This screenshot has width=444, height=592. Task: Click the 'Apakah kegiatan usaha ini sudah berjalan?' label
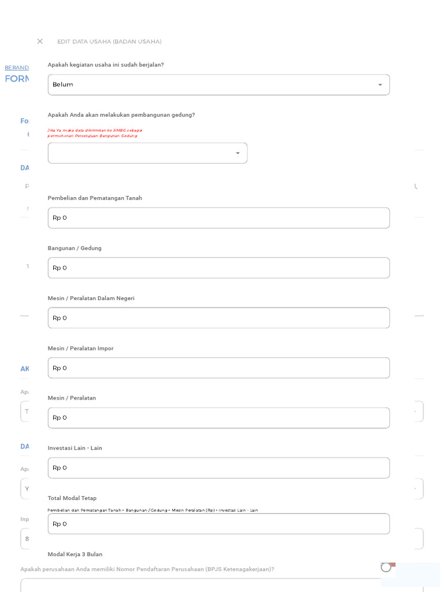(106, 65)
